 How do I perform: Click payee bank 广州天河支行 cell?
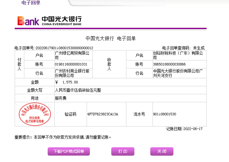(178, 73)
